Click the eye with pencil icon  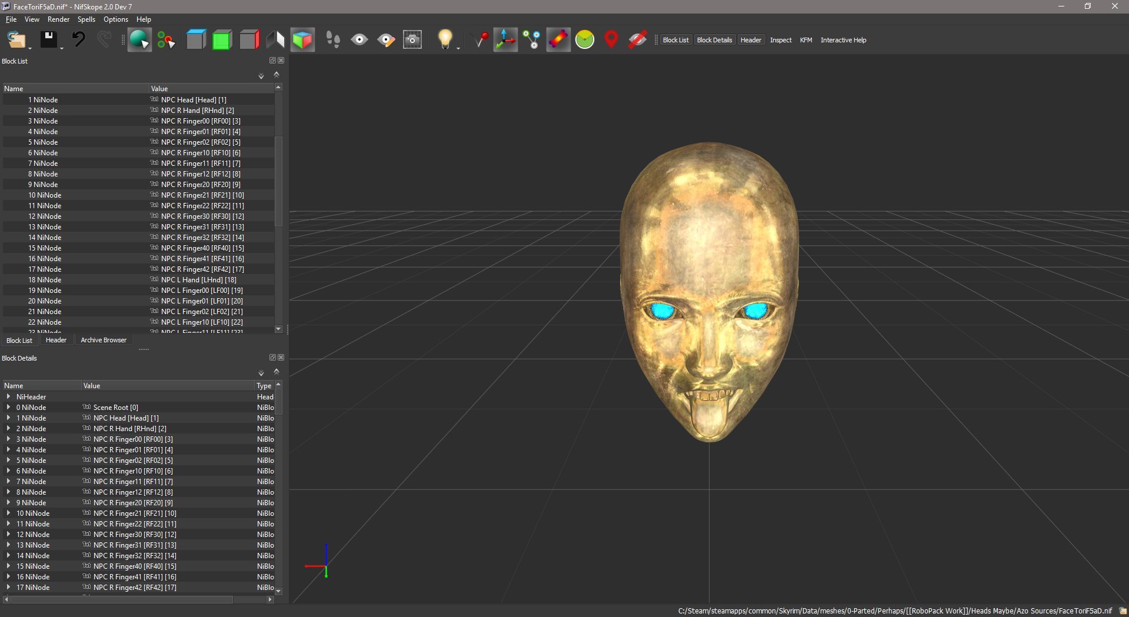tap(386, 40)
